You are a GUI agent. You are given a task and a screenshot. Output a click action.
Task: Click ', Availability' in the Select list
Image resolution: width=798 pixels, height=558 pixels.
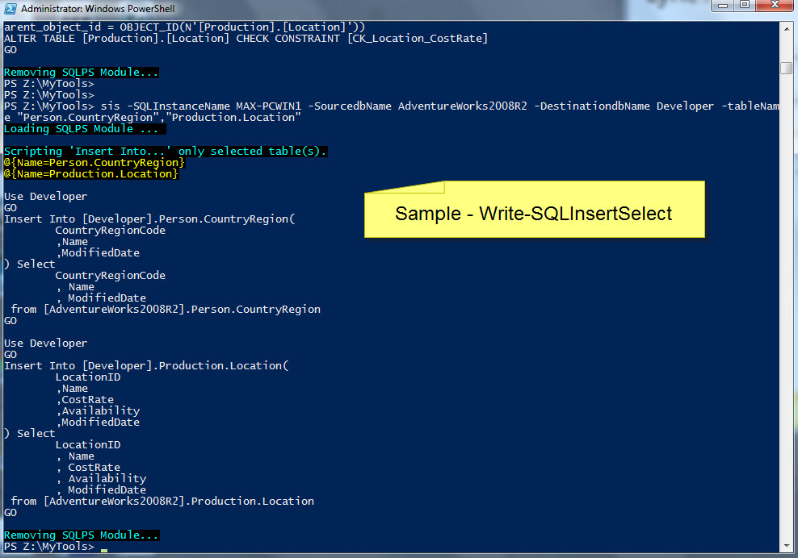(x=101, y=479)
